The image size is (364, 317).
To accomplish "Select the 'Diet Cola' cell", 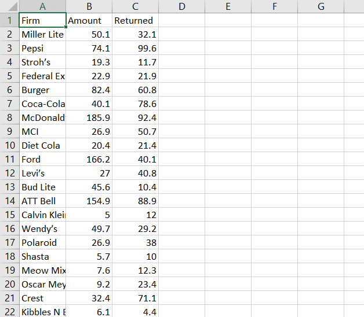I will [42, 145].
